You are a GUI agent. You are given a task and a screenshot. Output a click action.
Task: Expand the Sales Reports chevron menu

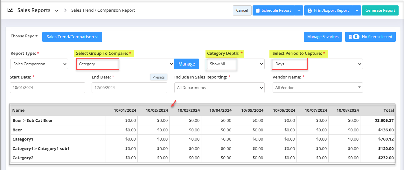tap(57, 10)
